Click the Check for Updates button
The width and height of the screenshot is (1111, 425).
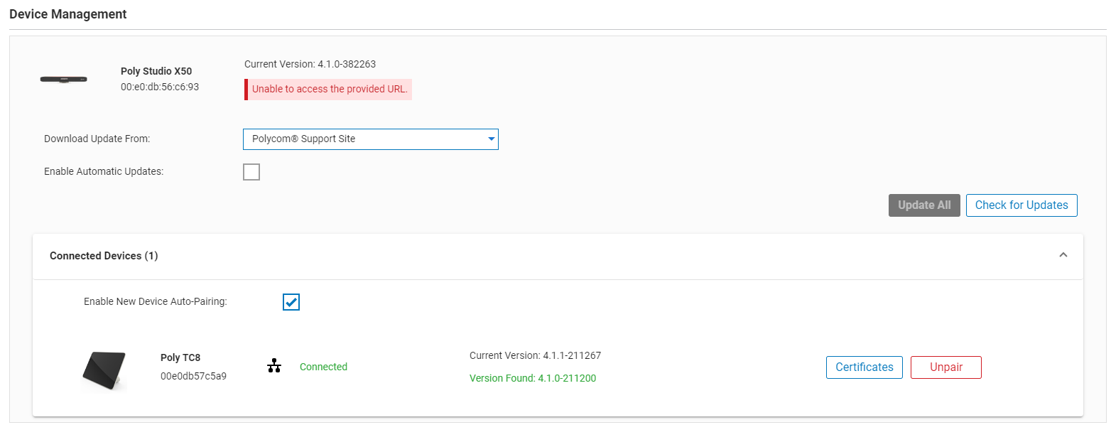click(1021, 205)
